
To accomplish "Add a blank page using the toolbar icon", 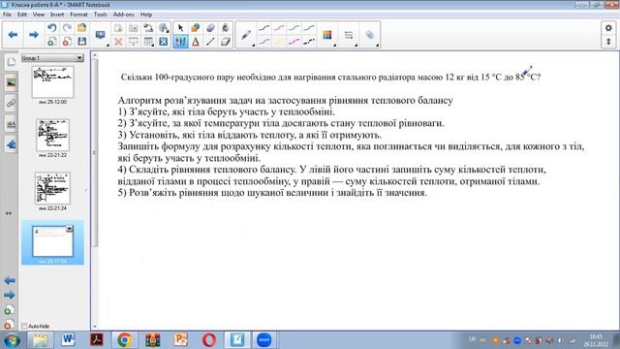I will coord(51,42).
